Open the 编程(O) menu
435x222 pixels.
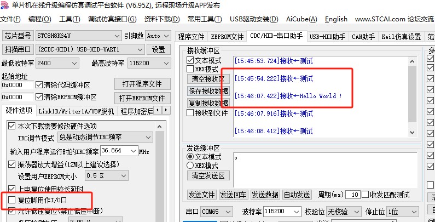(x=40, y=19)
